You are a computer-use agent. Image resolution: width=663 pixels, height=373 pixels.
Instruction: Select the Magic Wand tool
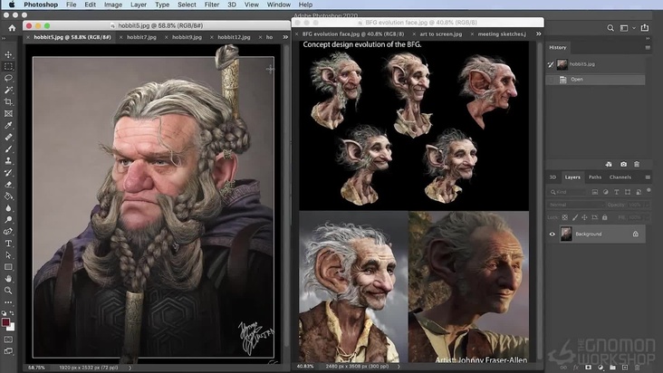click(x=8, y=90)
